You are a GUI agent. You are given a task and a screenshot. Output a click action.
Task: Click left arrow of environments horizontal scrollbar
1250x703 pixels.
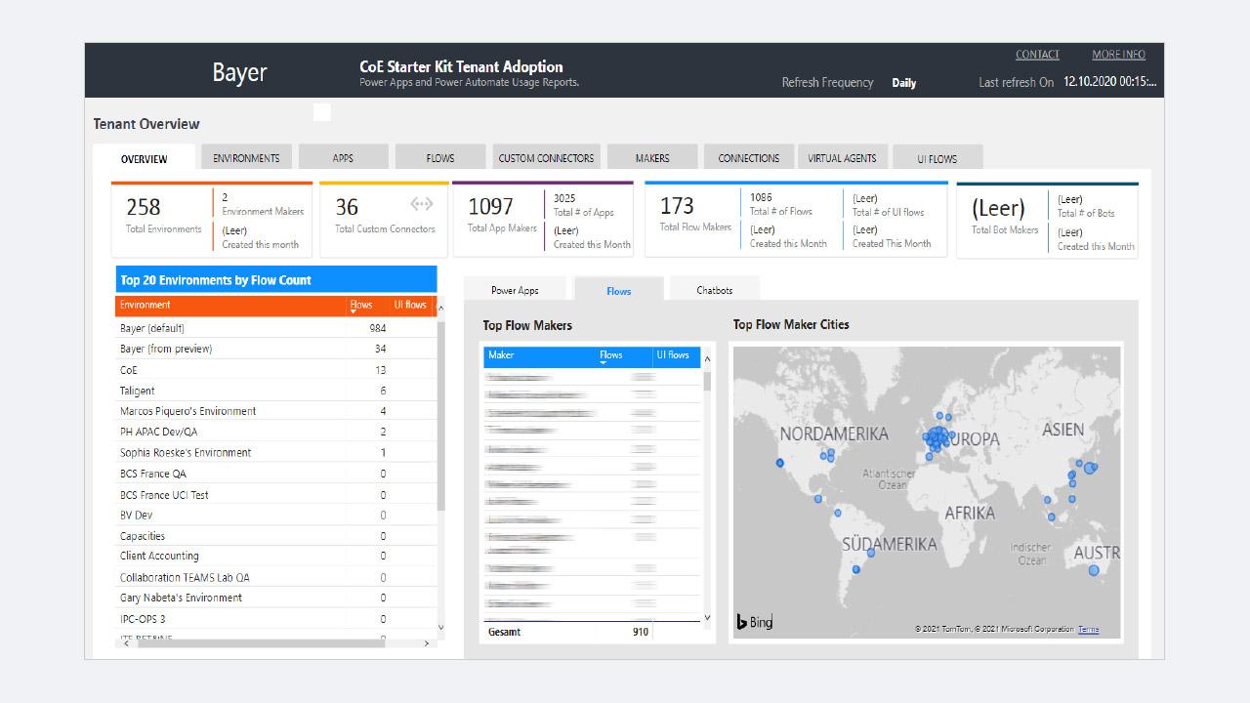126,643
